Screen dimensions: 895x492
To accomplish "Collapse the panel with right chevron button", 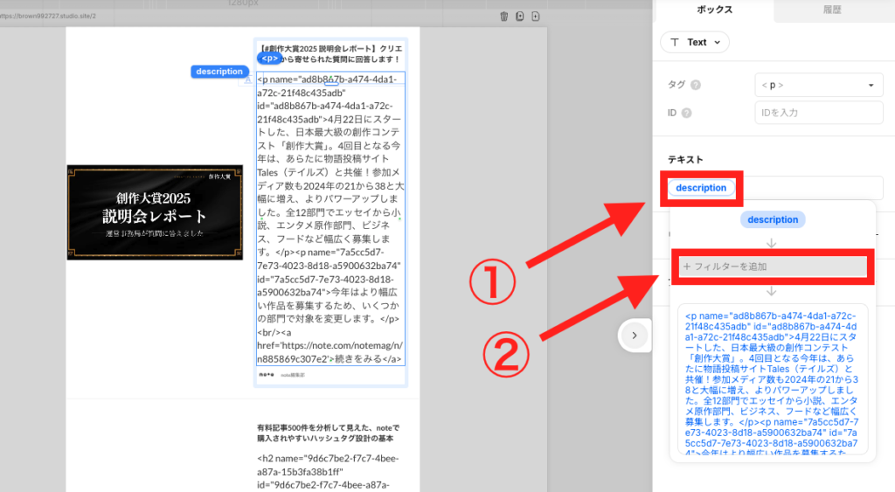I will 635,336.
